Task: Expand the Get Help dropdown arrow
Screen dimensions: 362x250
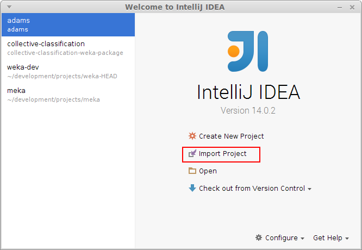Action: tap(347, 239)
